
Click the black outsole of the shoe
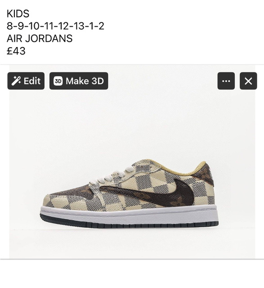[x=129, y=223]
